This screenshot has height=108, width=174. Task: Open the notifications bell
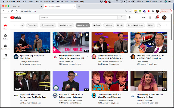pyautogui.click(x=157, y=17)
